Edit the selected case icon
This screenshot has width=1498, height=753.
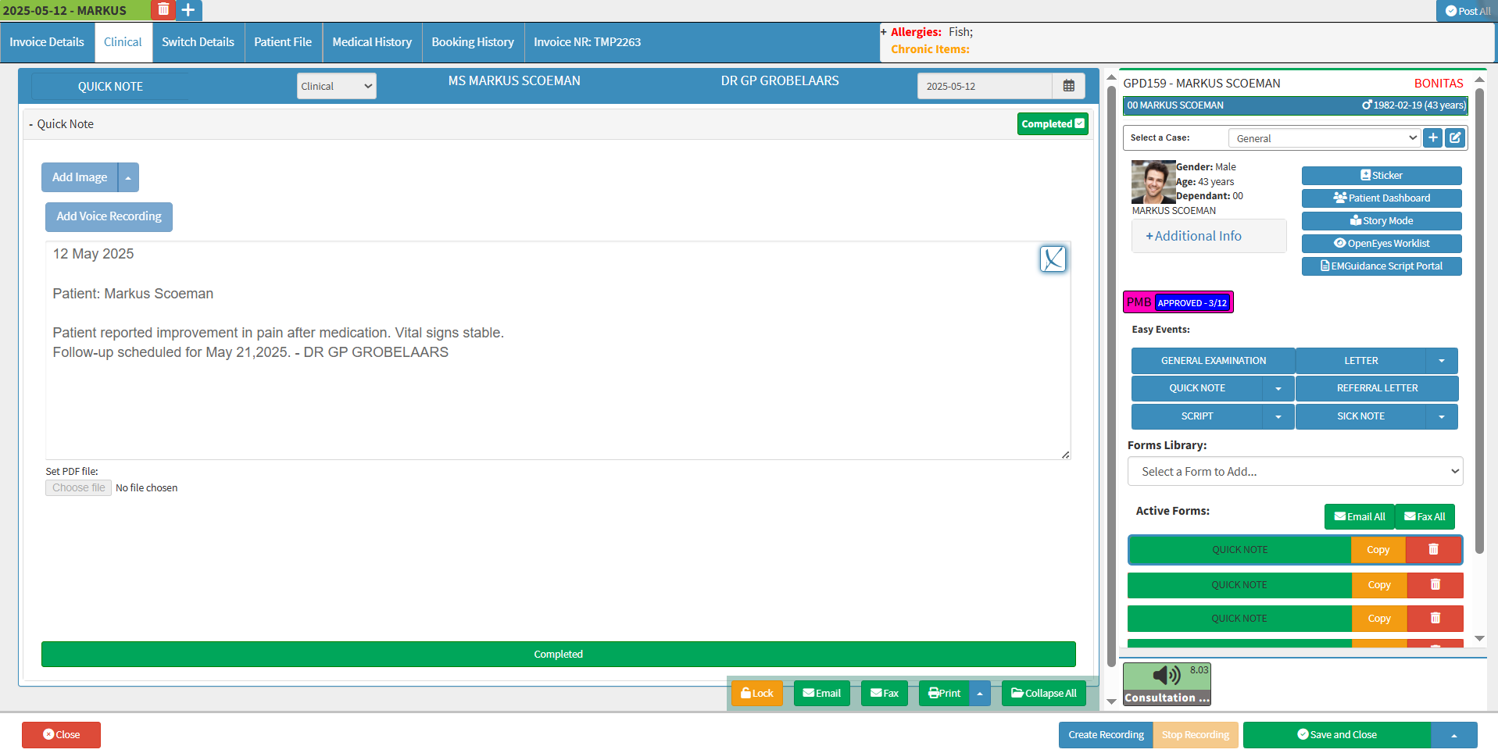click(x=1454, y=138)
